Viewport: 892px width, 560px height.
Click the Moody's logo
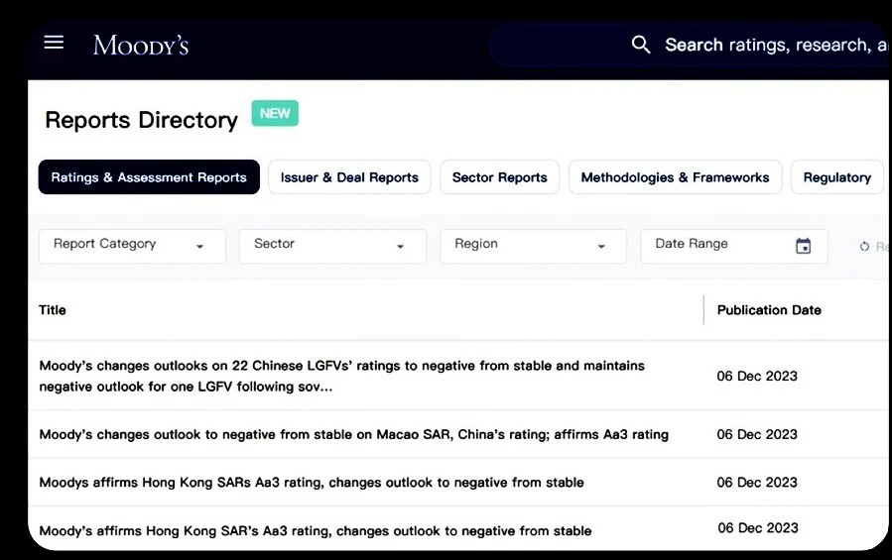[141, 45]
